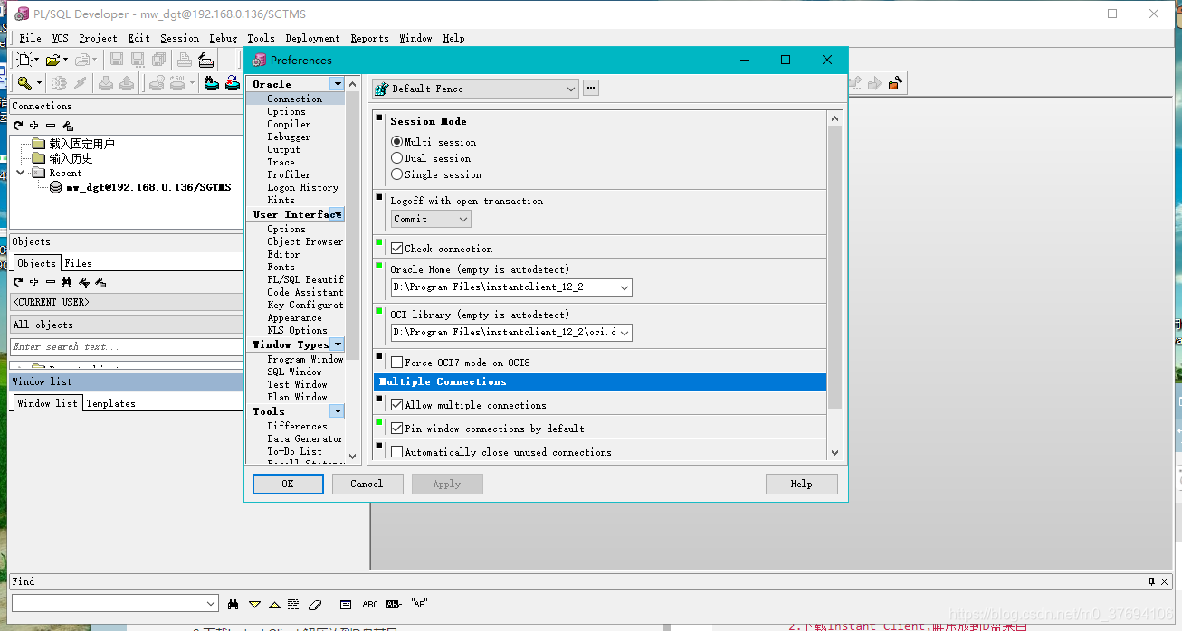The width and height of the screenshot is (1182, 631).
Task: Open the Logoff Commit dropdown
Action: pyautogui.click(x=463, y=220)
